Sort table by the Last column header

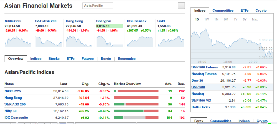coord(64,84)
